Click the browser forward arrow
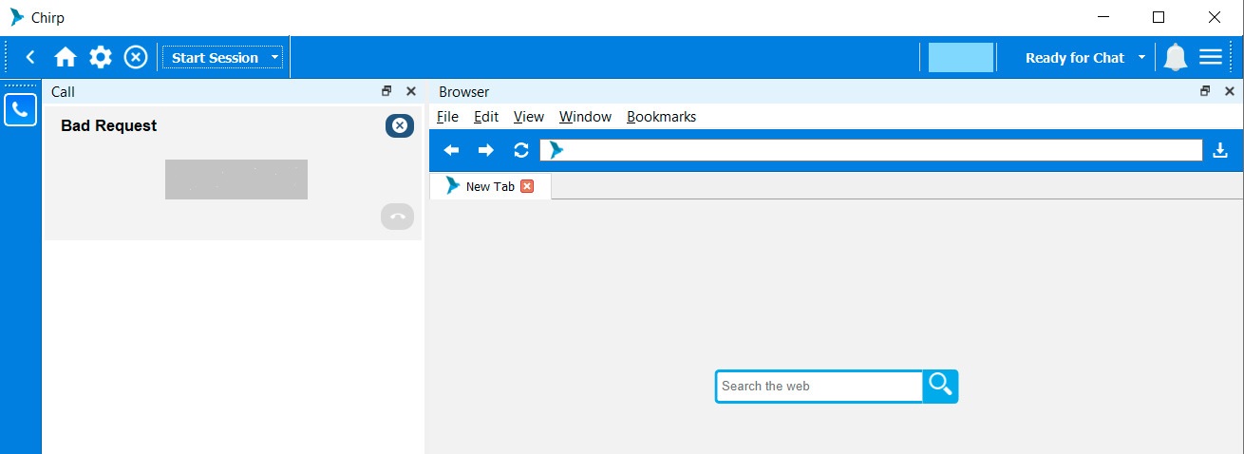This screenshot has width=1244, height=454. [486, 150]
